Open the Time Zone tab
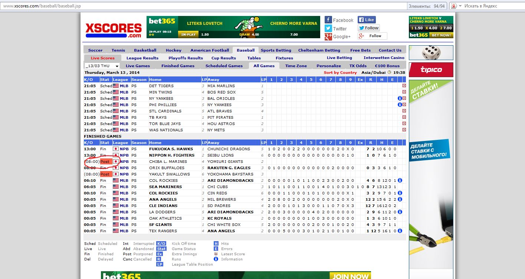The image size is (525, 279). [x=296, y=66]
